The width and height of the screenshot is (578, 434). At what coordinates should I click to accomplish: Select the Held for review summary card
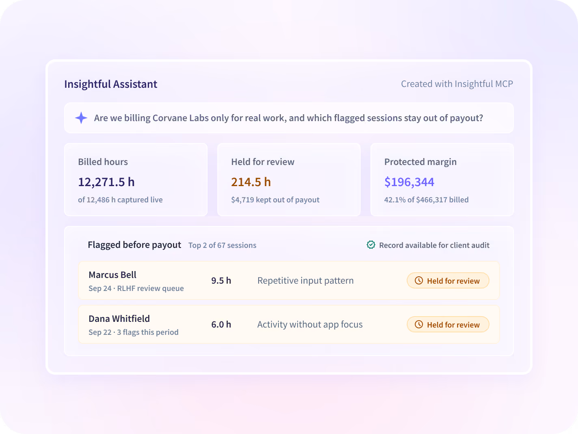[x=289, y=180]
